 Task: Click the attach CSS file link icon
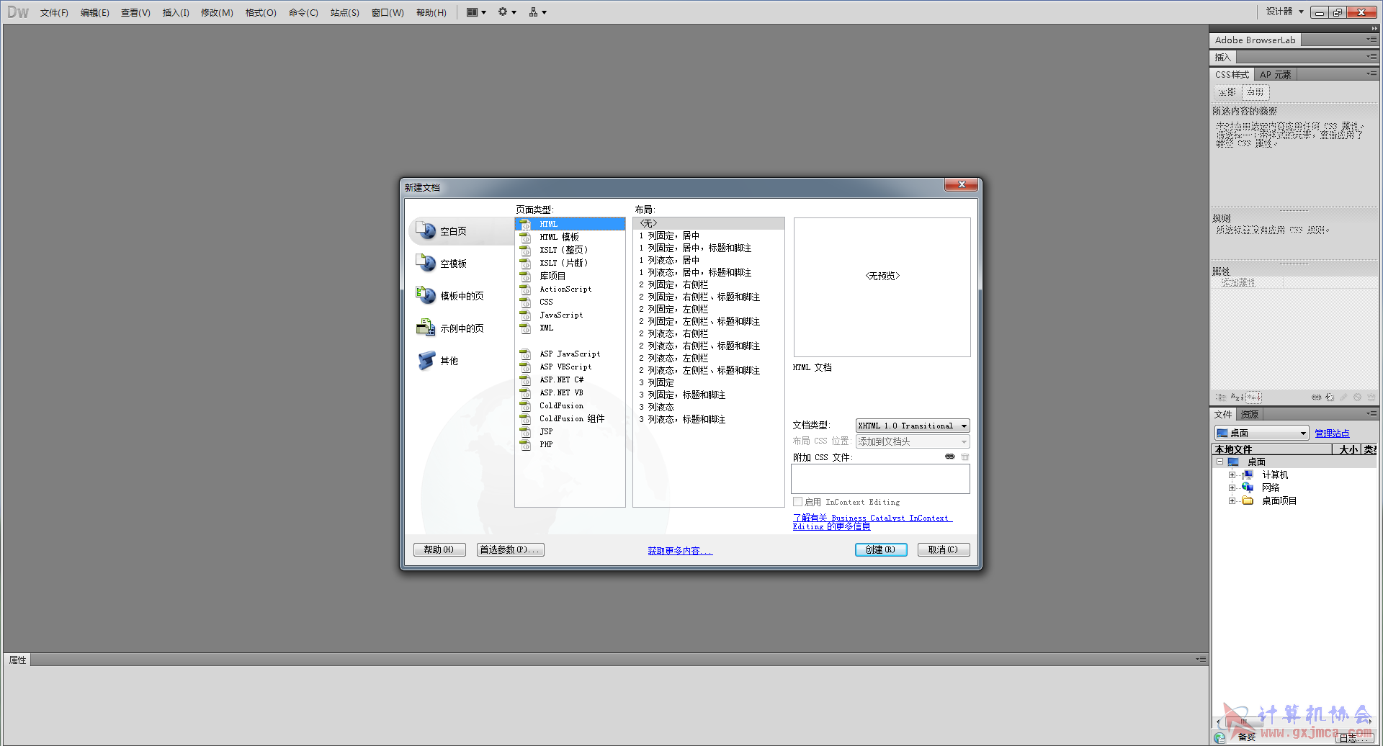pyautogui.click(x=950, y=457)
